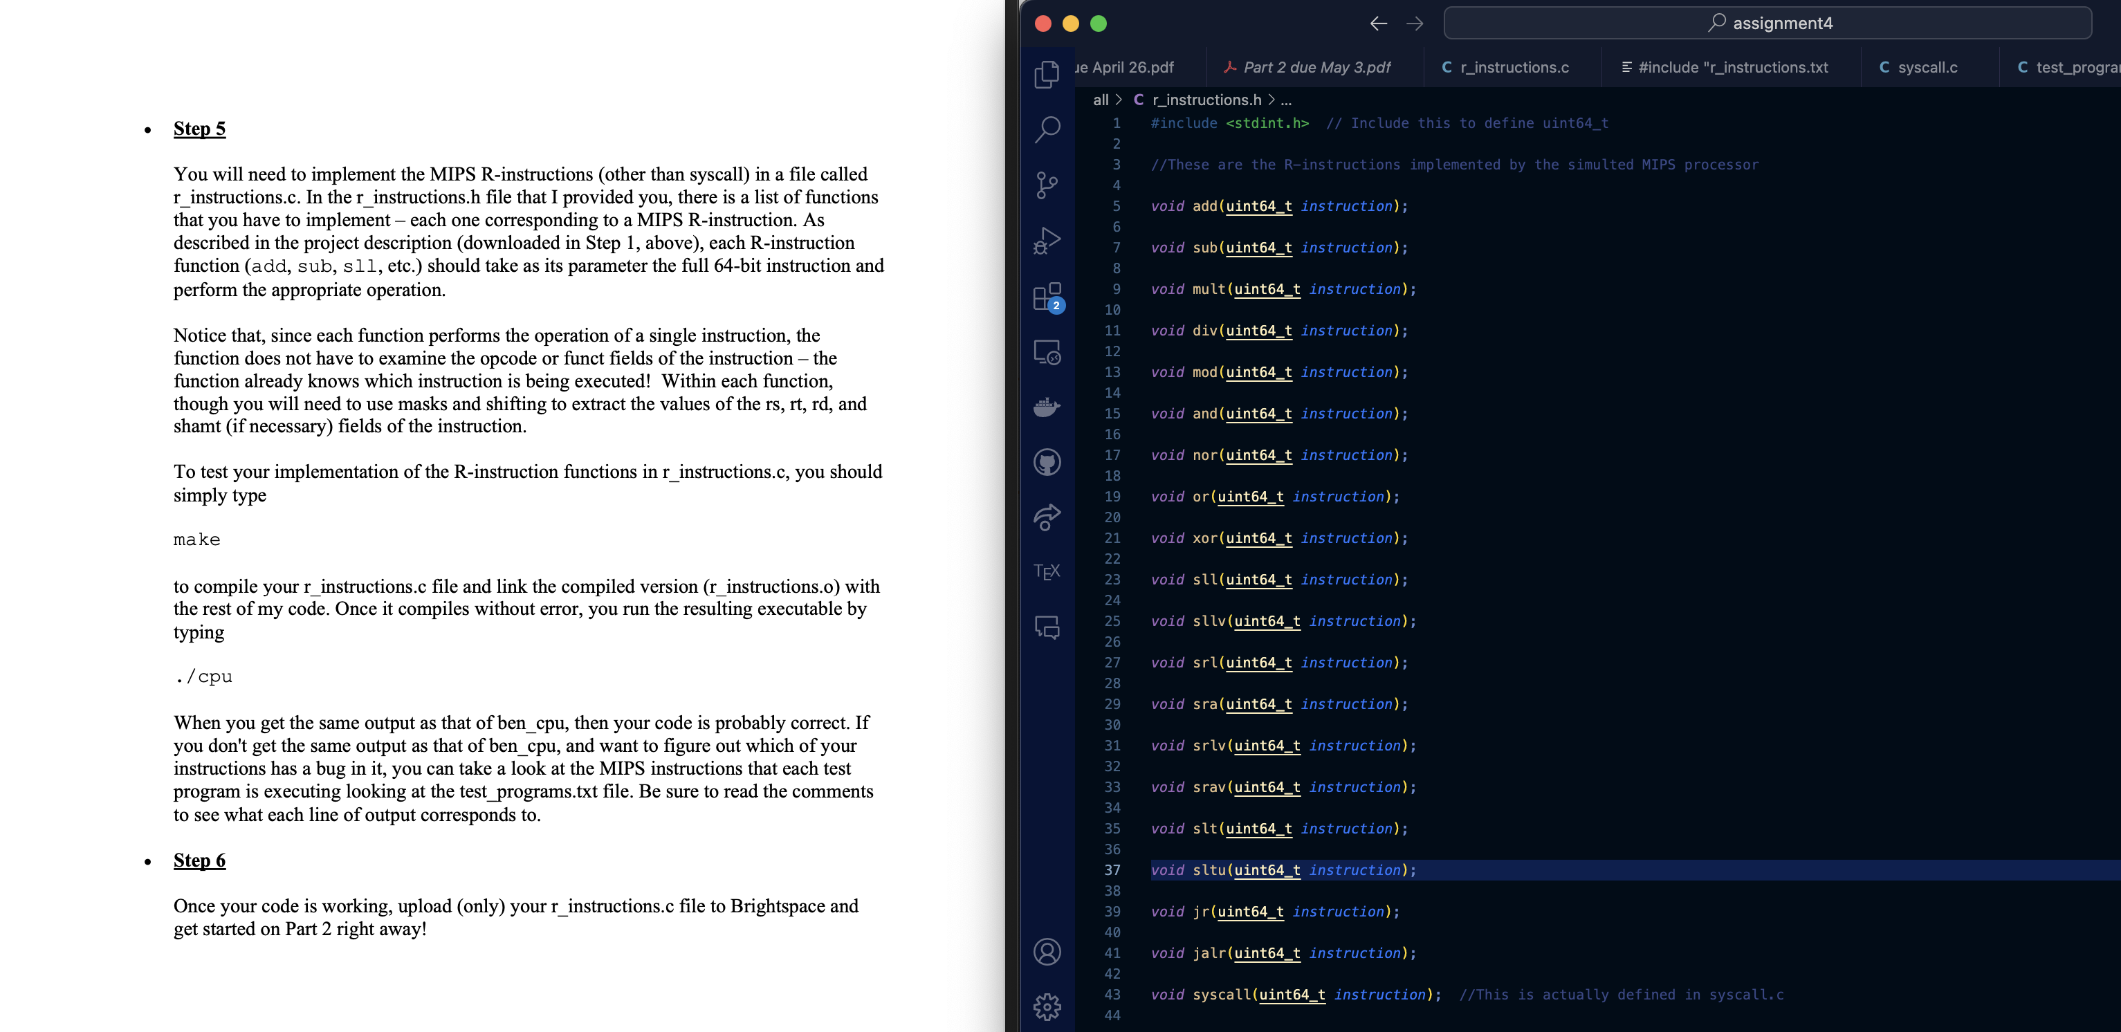
Task: Click the Accounts icon in the sidebar
Action: tap(1047, 952)
